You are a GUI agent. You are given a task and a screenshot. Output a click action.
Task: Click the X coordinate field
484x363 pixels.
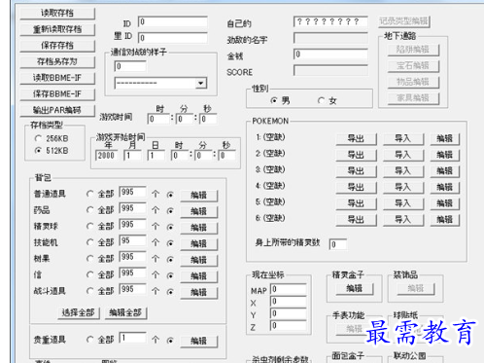click(289, 302)
